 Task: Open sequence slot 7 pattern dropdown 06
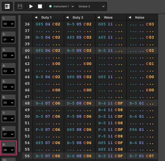[8, 118]
